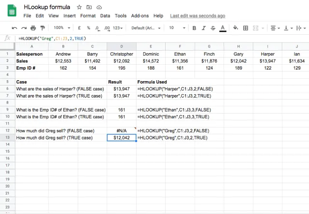Open the View menu

pyautogui.click(x=54, y=16)
